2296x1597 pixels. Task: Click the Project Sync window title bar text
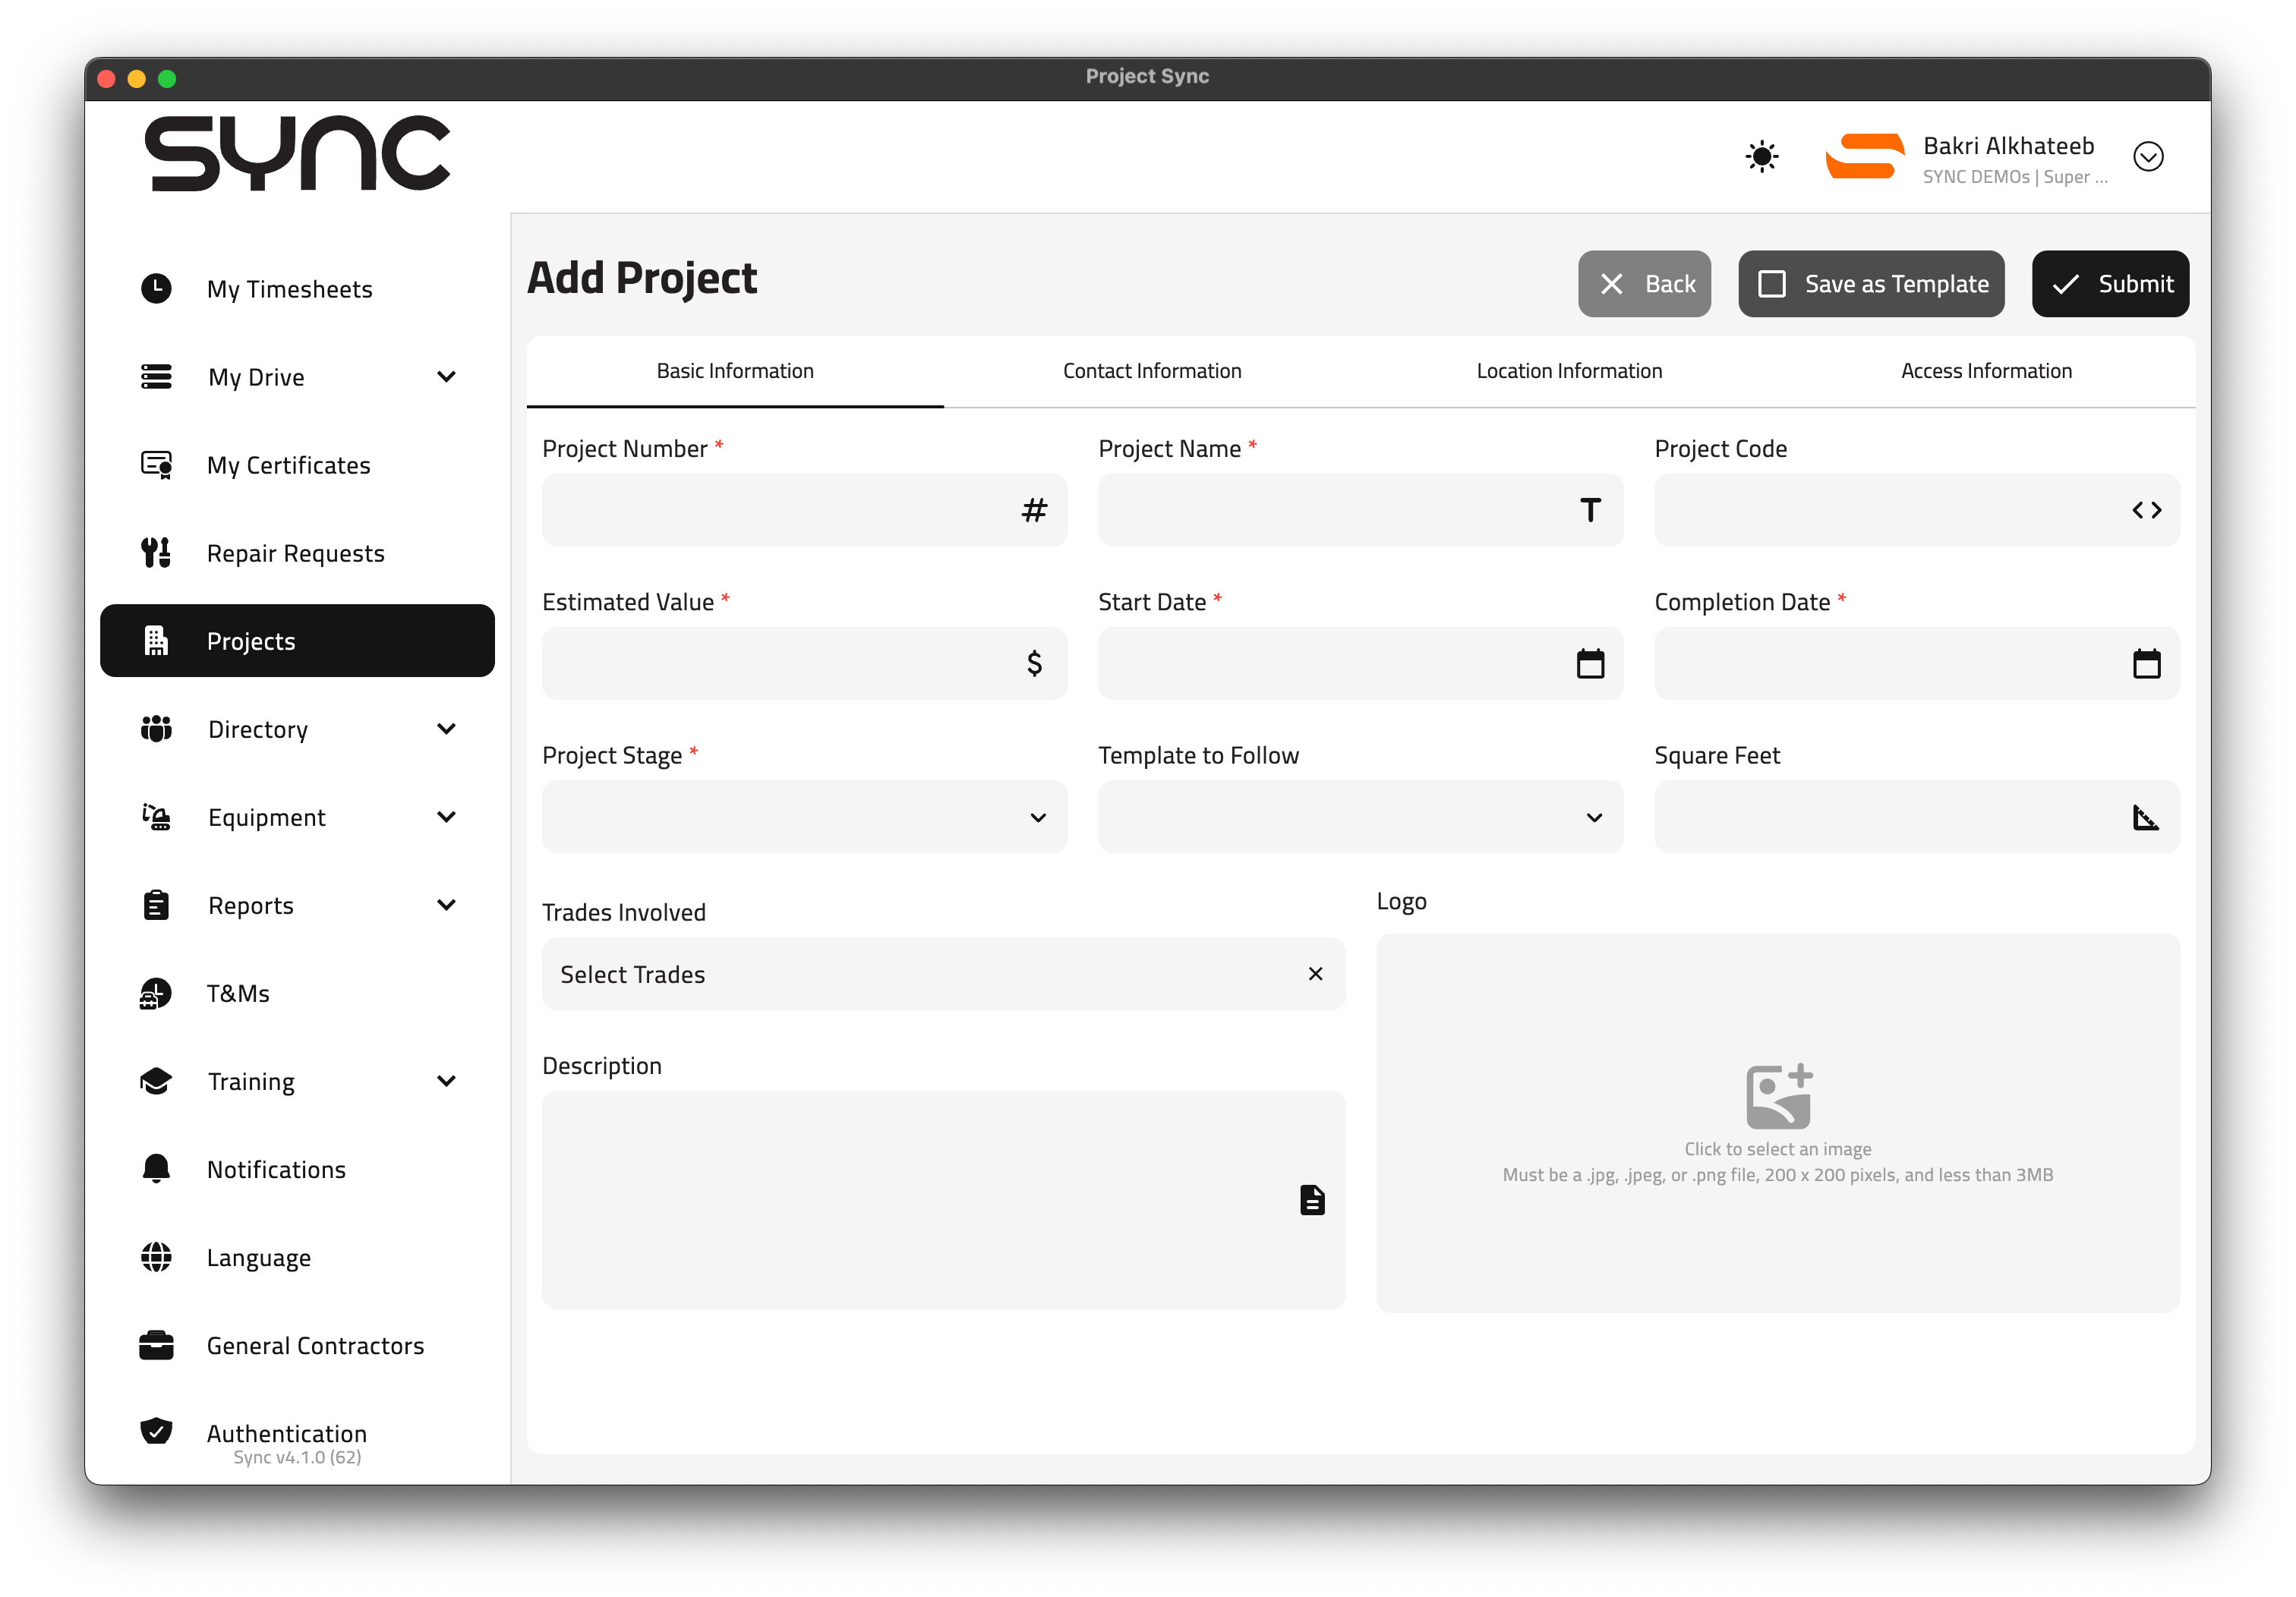1147,76
